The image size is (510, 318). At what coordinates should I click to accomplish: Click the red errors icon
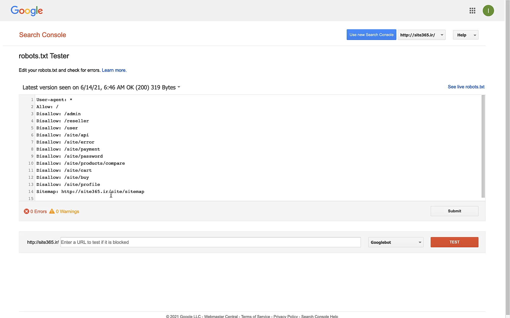27,211
